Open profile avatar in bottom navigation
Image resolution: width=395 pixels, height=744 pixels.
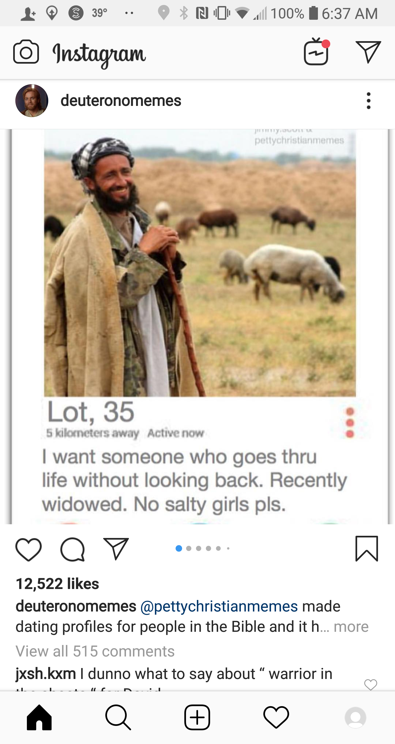point(356,717)
